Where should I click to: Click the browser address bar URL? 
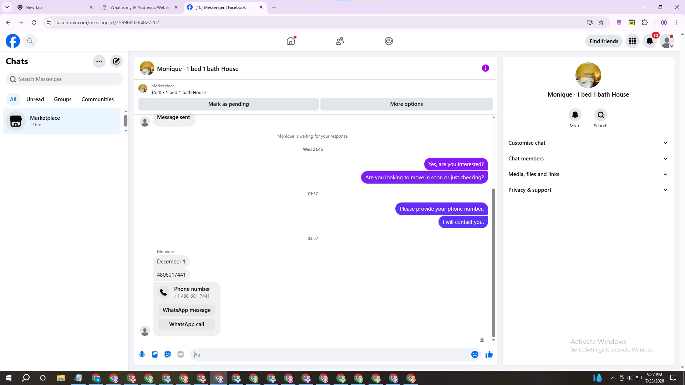[108, 22]
